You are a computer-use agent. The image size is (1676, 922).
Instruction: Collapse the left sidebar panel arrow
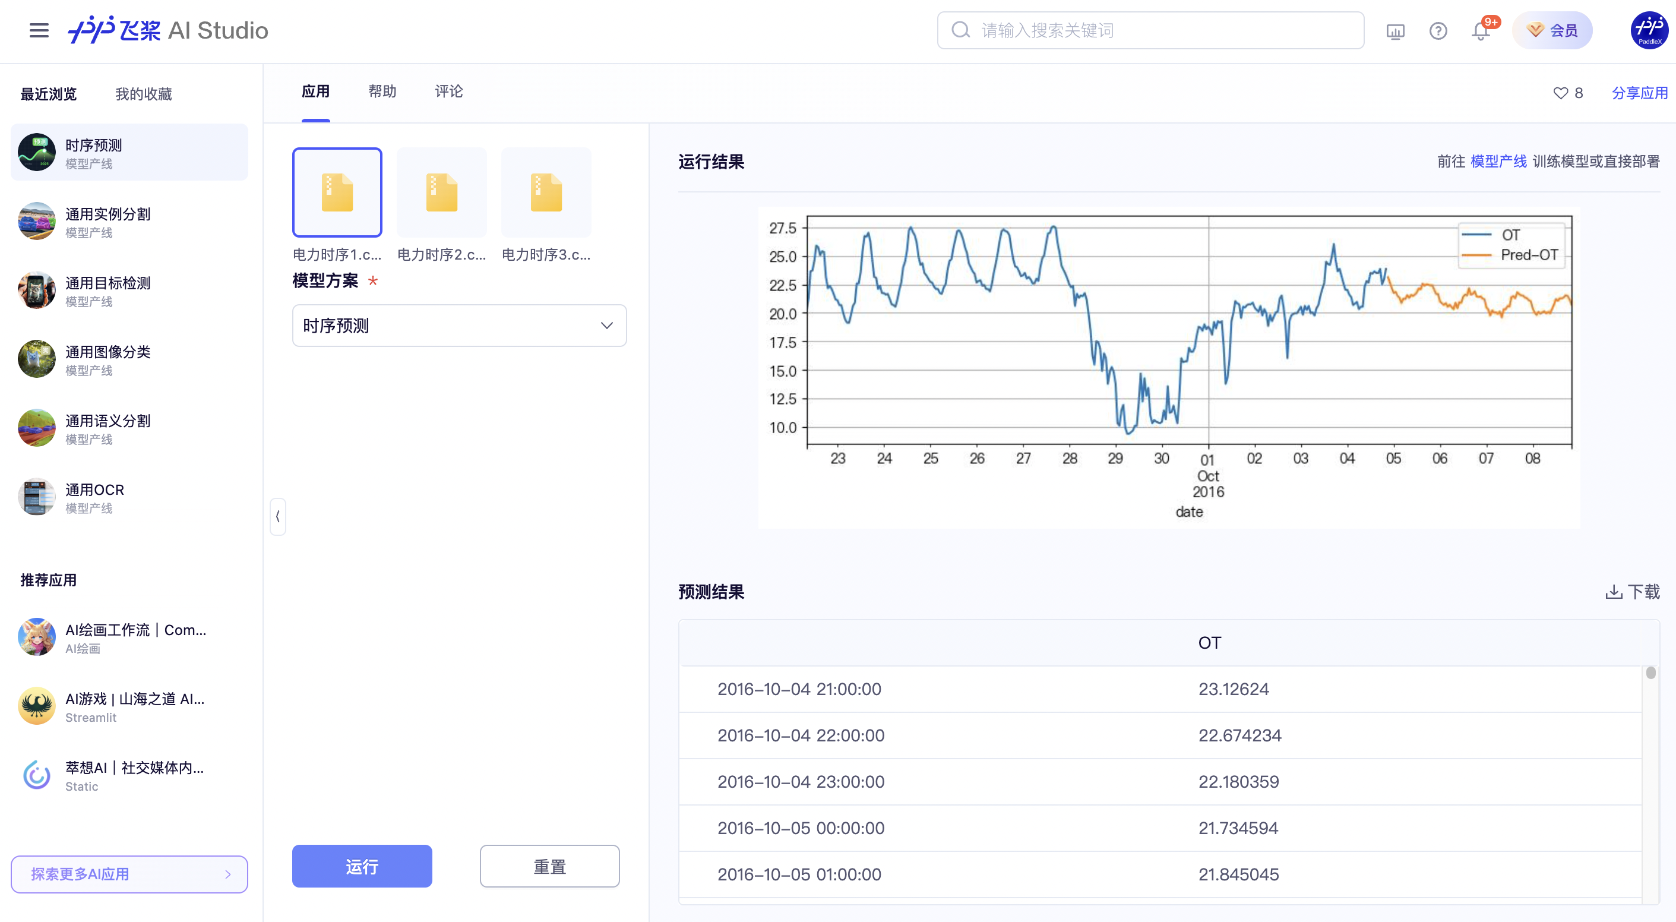278,517
